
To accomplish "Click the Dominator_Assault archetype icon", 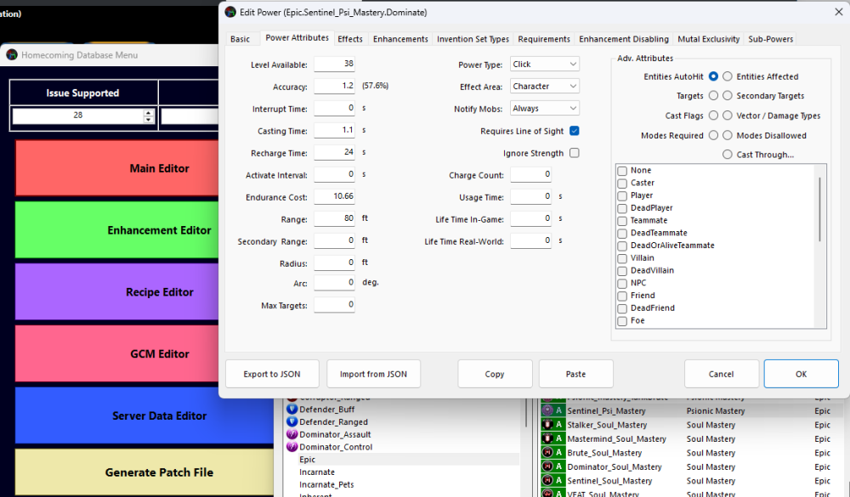I will click(x=292, y=435).
